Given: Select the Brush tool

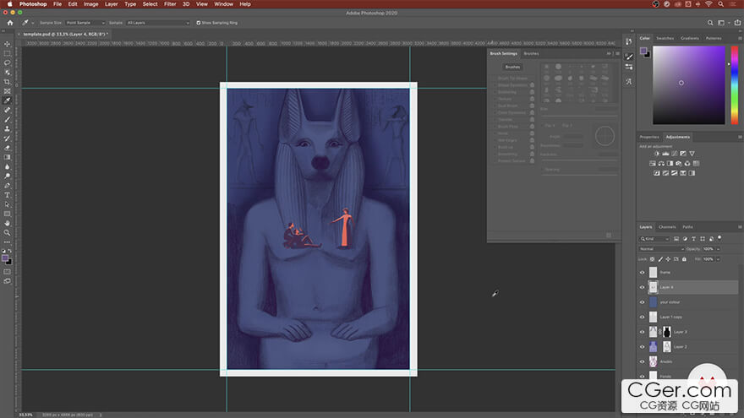Looking at the screenshot, I should [7, 119].
